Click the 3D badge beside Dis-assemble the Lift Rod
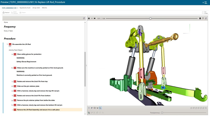The image size is (210, 118). point(10,44)
